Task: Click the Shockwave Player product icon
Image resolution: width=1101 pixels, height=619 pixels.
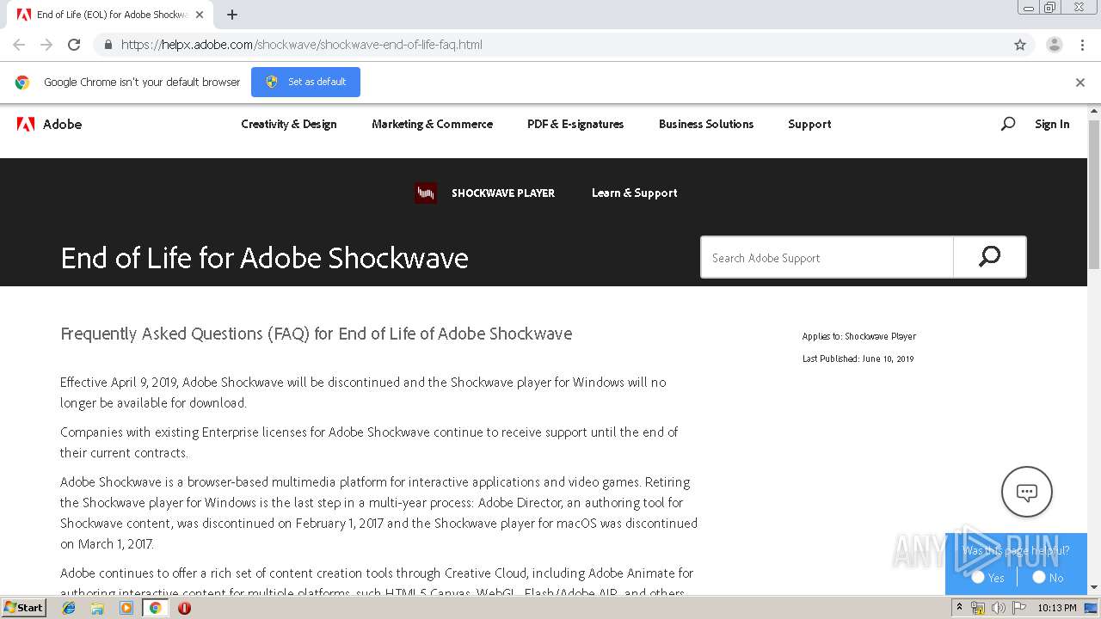Action: (x=426, y=193)
